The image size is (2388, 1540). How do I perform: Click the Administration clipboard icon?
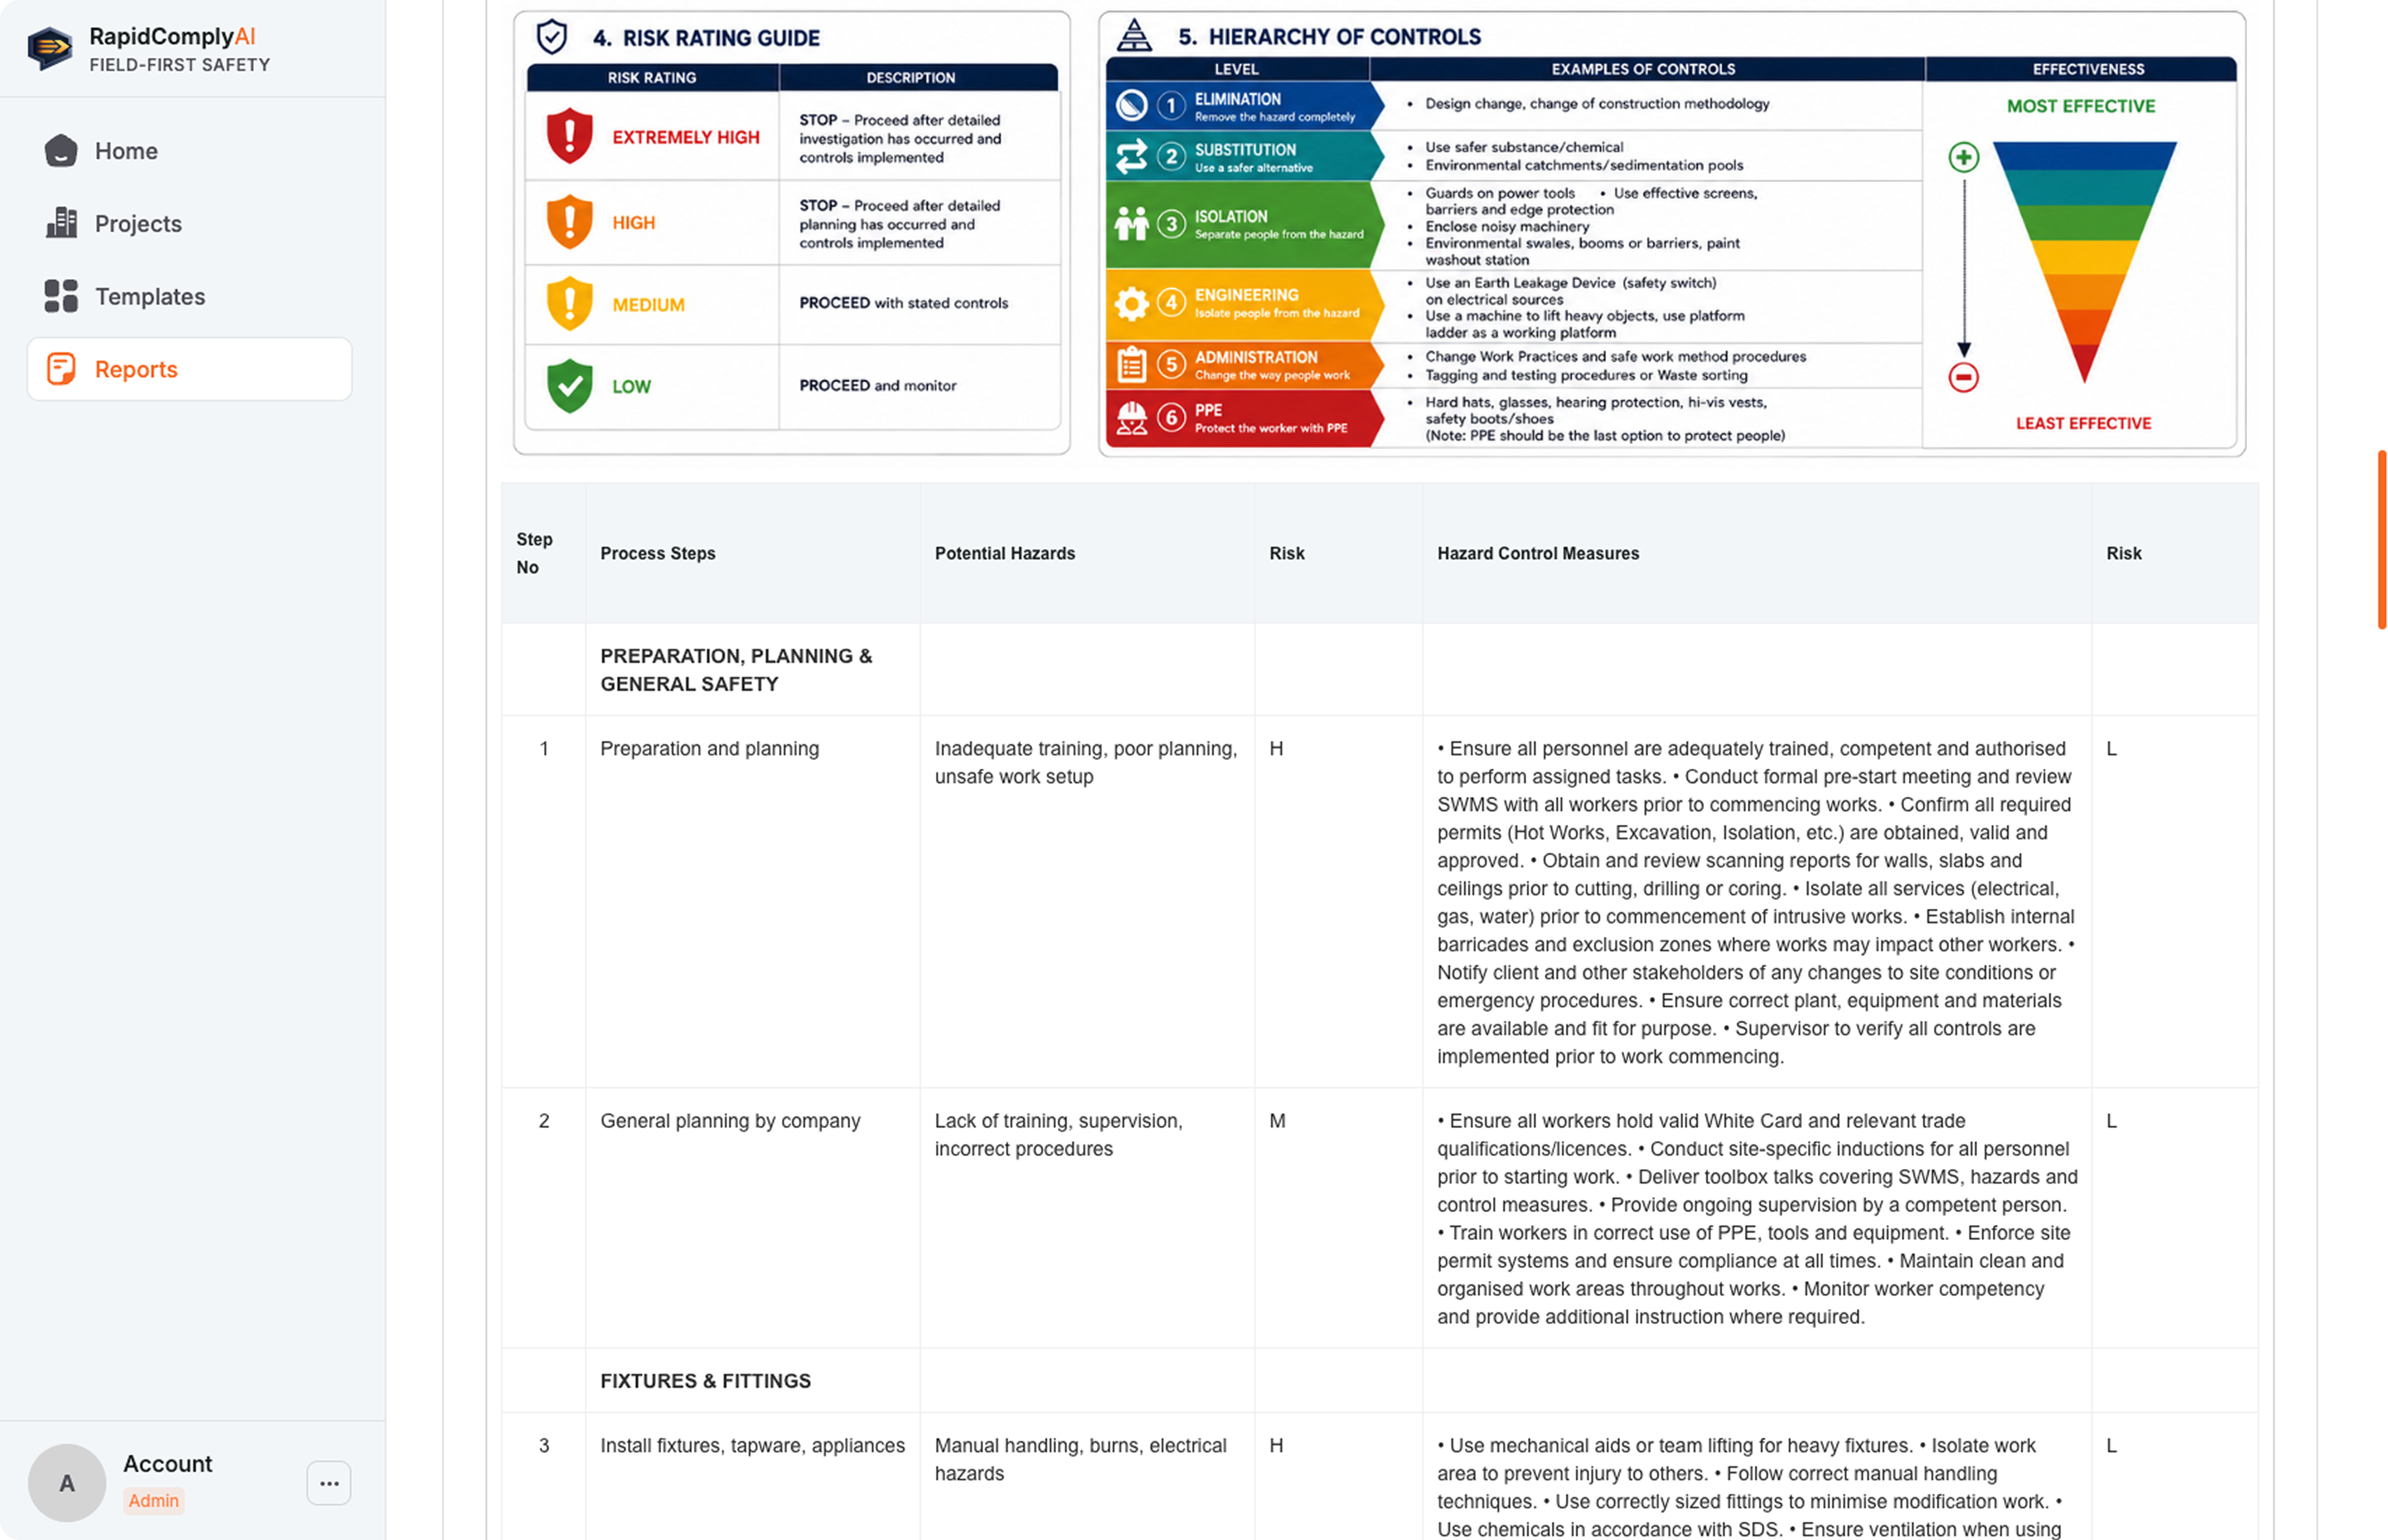[x=1132, y=365]
